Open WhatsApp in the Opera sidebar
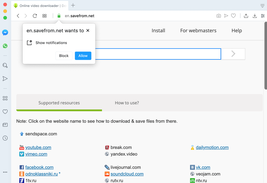The height and width of the screenshot is (183, 267). (x=5, y=46)
